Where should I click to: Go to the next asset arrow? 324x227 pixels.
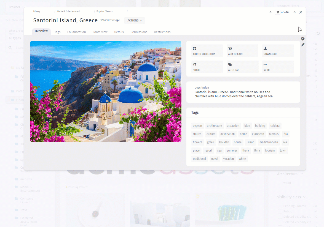point(294,12)
